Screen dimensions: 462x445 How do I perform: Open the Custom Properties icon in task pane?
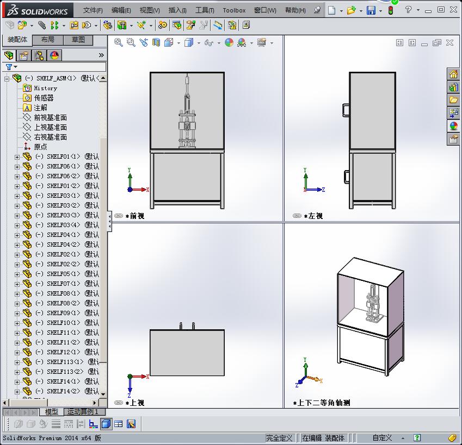[454, 139]
